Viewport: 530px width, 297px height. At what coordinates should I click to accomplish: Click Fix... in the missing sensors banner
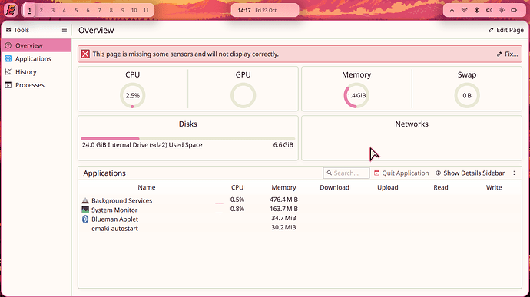pyautogui.click(x=508, y=54)
